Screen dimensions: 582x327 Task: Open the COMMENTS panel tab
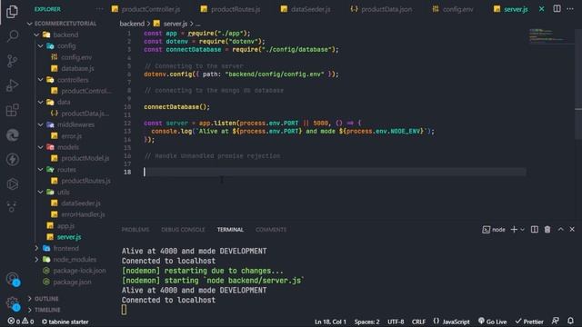(271, 230)
